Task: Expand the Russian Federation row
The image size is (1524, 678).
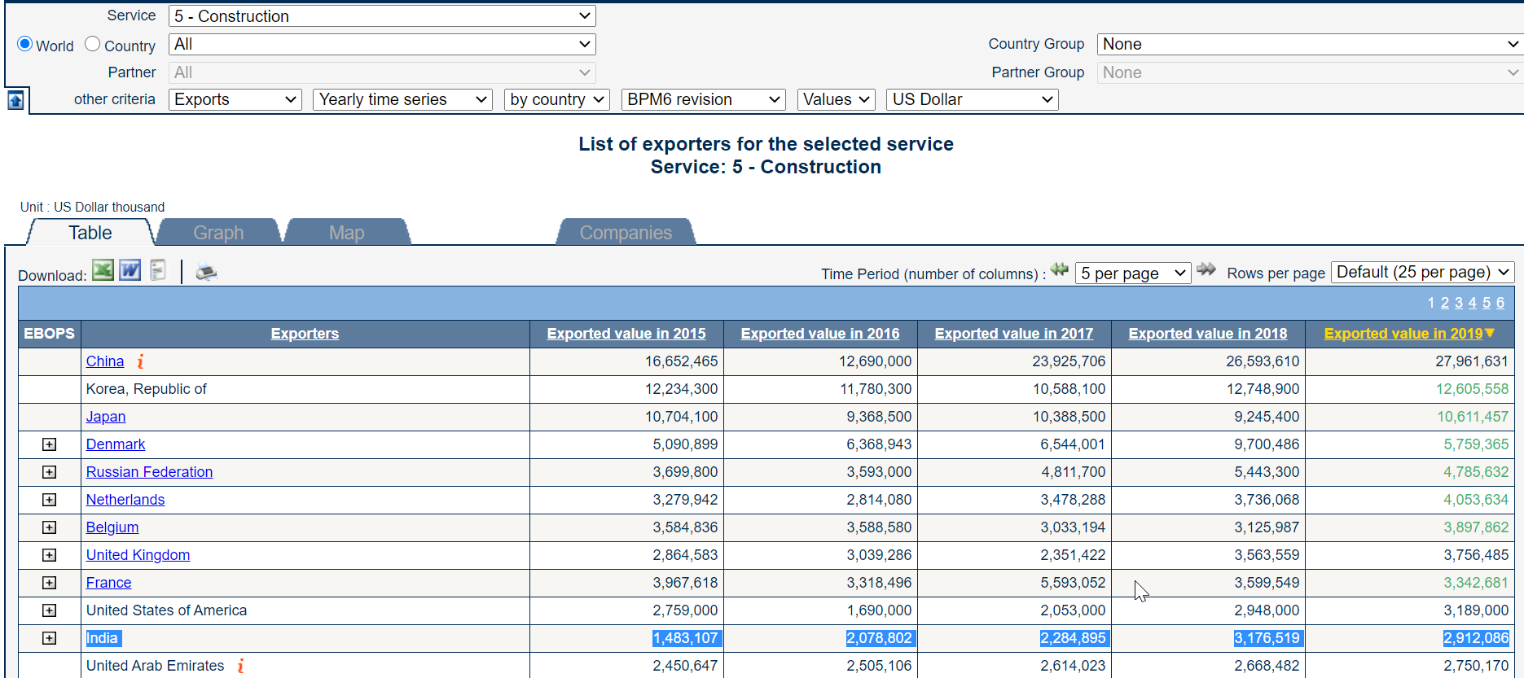Action: tap(50, 472)
